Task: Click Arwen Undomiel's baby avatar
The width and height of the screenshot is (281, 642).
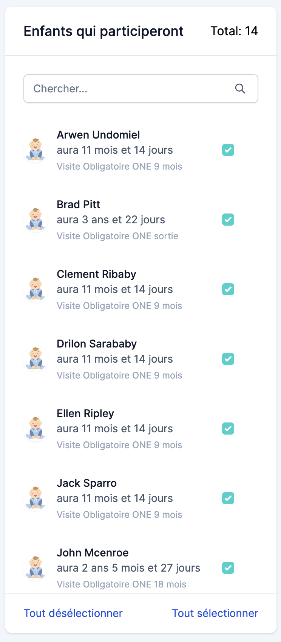Action: 36,150
